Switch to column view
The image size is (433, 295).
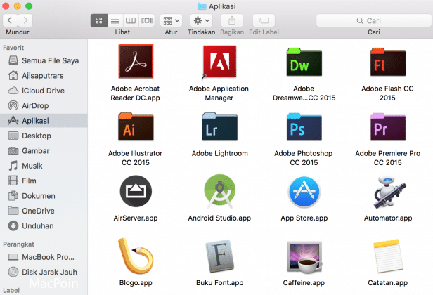(131, 20)
